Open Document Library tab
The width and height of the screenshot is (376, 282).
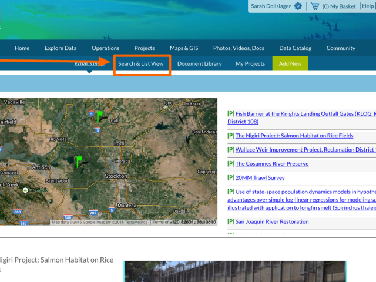pyautogui.click(x=200, y=64)
